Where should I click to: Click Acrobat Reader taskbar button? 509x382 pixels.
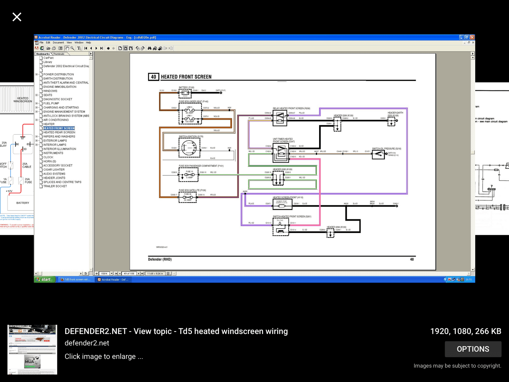tap(113, 279)
